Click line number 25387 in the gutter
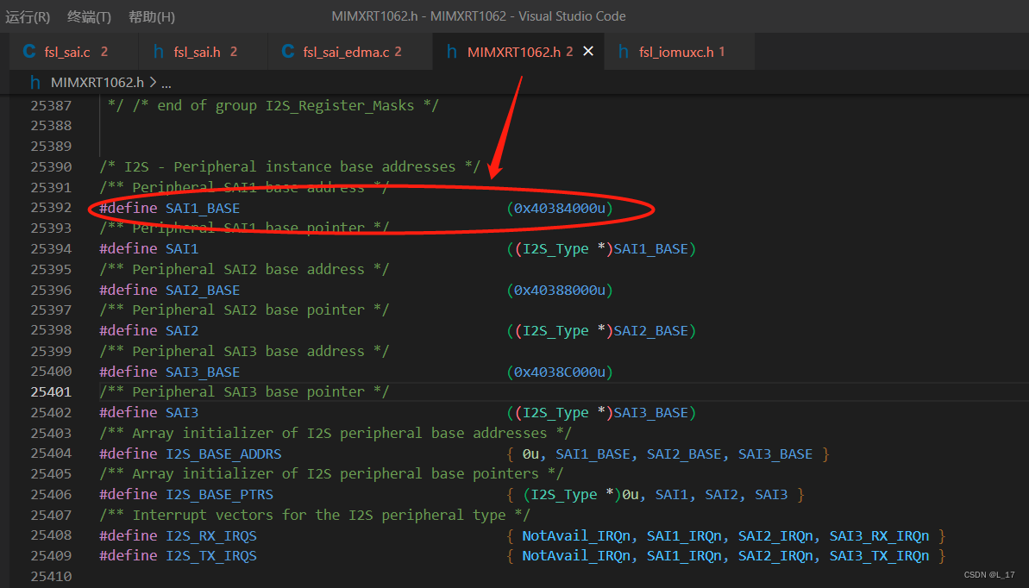The height and width of the screenshot is (588, 1029). (x=51, y=106)
